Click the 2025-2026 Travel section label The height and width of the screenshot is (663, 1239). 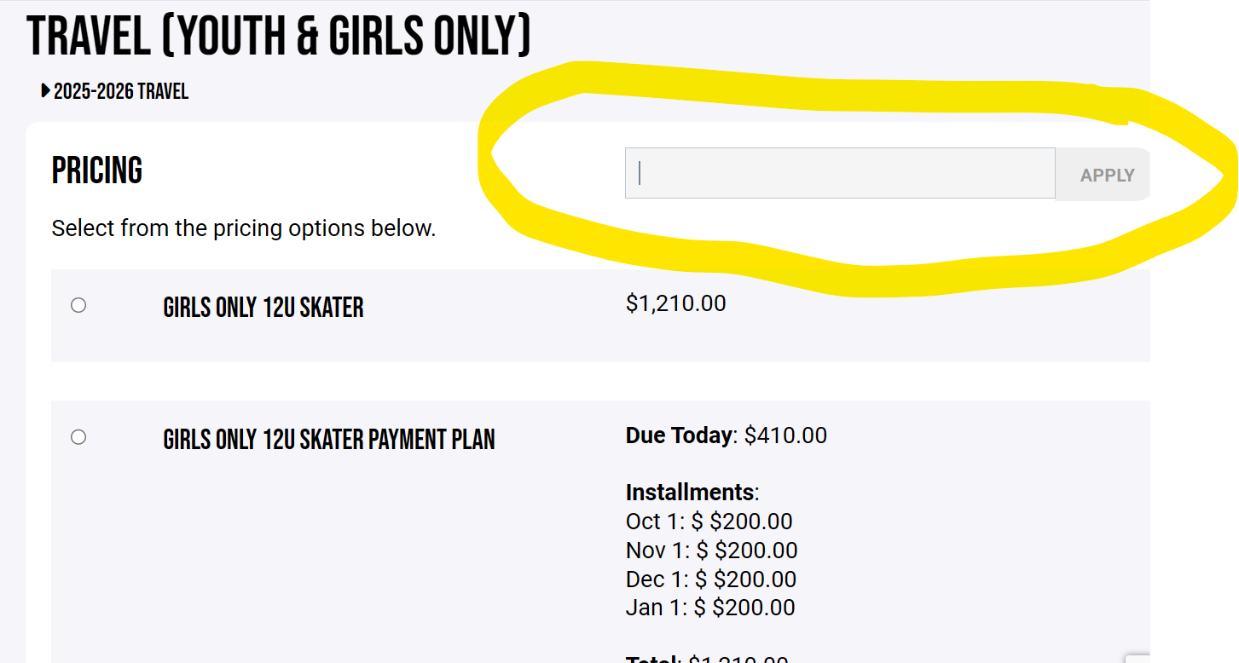(120, 92)
